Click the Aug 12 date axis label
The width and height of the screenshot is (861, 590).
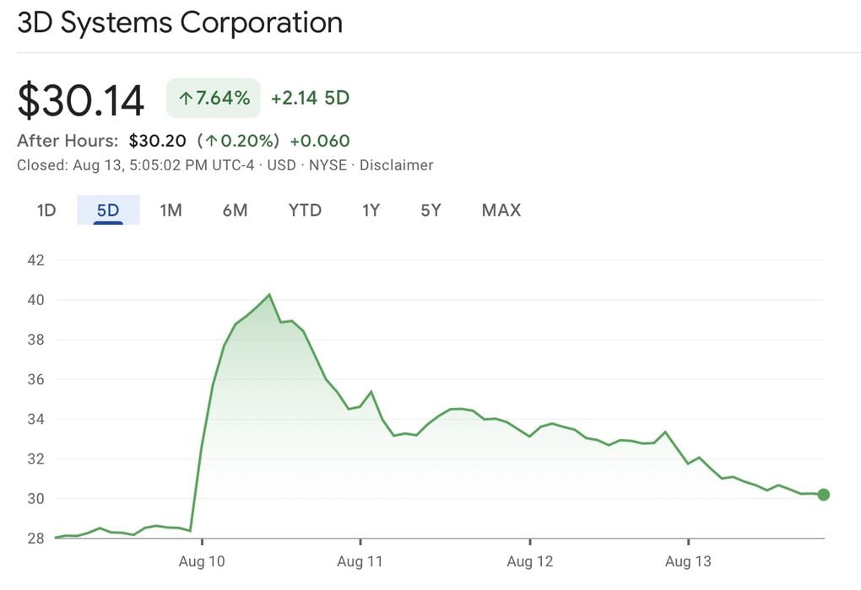coord(530,560)
